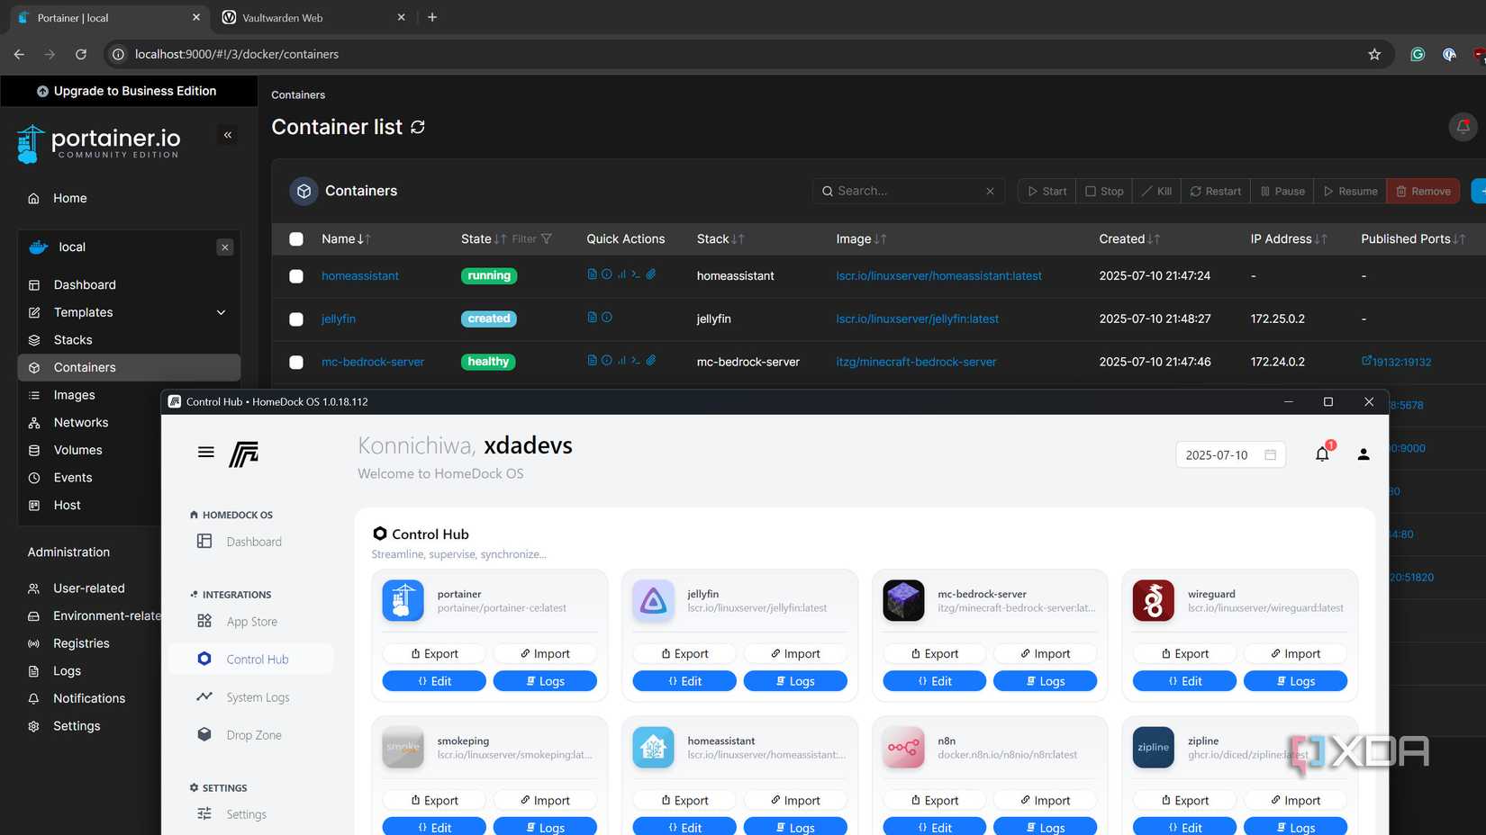
Task: Open inspect quick action for jellyfin row
Action: pyautogui.click(x=606, y=318)
